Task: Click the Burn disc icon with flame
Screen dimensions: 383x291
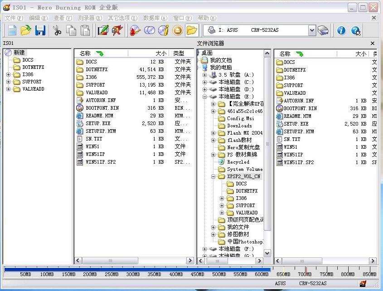Action: 135,30
